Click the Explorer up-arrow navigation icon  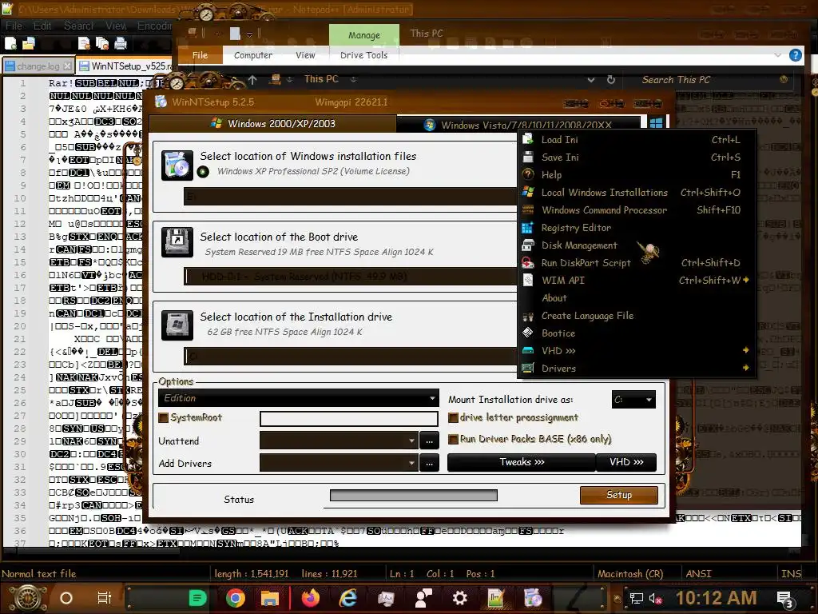[x=252, y=80]
